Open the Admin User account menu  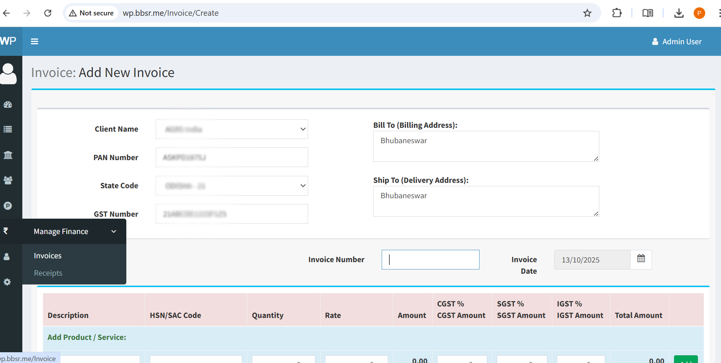coord(677,42)
